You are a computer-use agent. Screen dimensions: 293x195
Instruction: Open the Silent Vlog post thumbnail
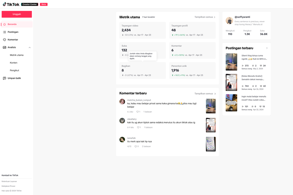click(231, 62)
